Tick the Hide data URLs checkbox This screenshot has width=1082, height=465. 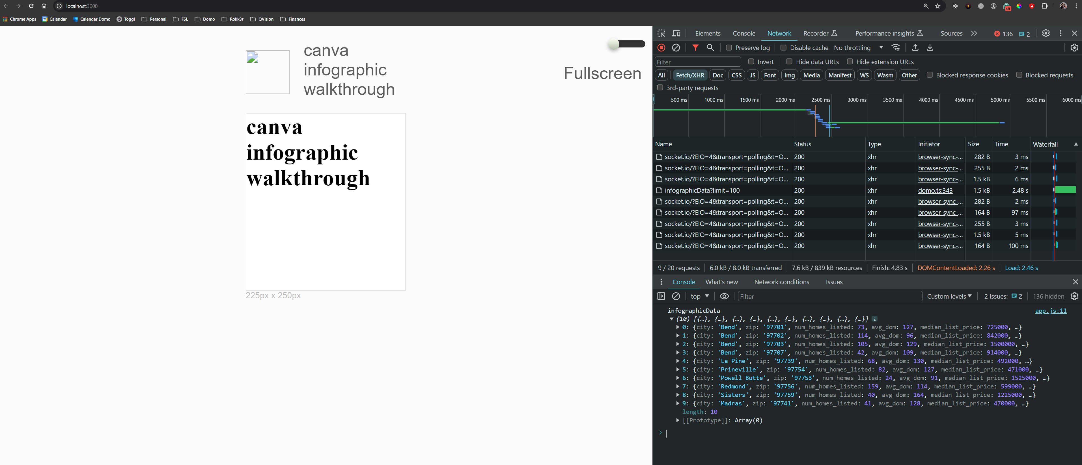[x=789, y=62]
